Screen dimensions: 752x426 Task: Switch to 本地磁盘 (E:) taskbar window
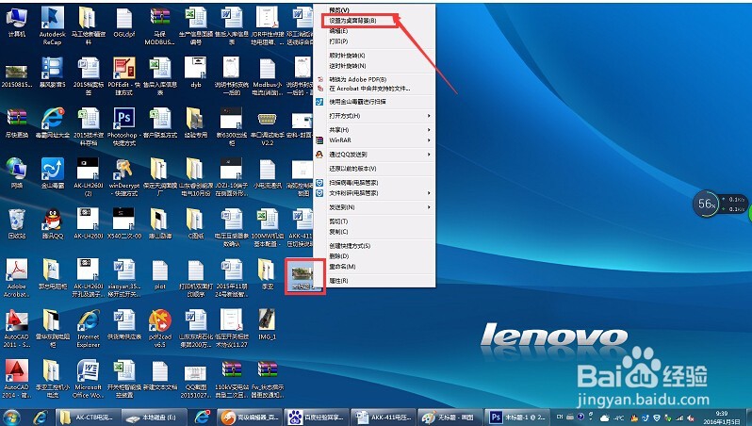(x=154, y=418)
